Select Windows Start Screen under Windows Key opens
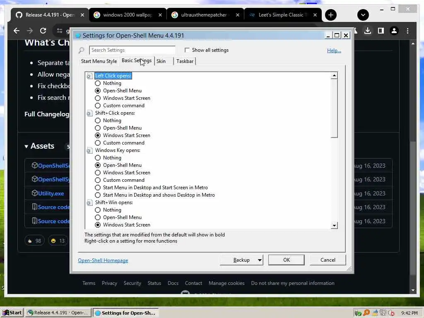Image resolution: width=424 pixels, height=318 pixels. 98,173
